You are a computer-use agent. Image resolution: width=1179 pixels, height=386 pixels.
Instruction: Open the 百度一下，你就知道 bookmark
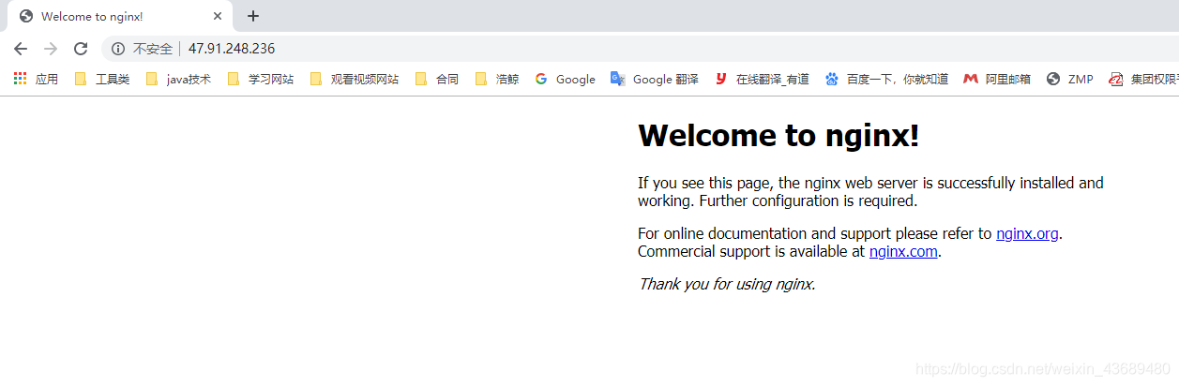coord(886,80)
